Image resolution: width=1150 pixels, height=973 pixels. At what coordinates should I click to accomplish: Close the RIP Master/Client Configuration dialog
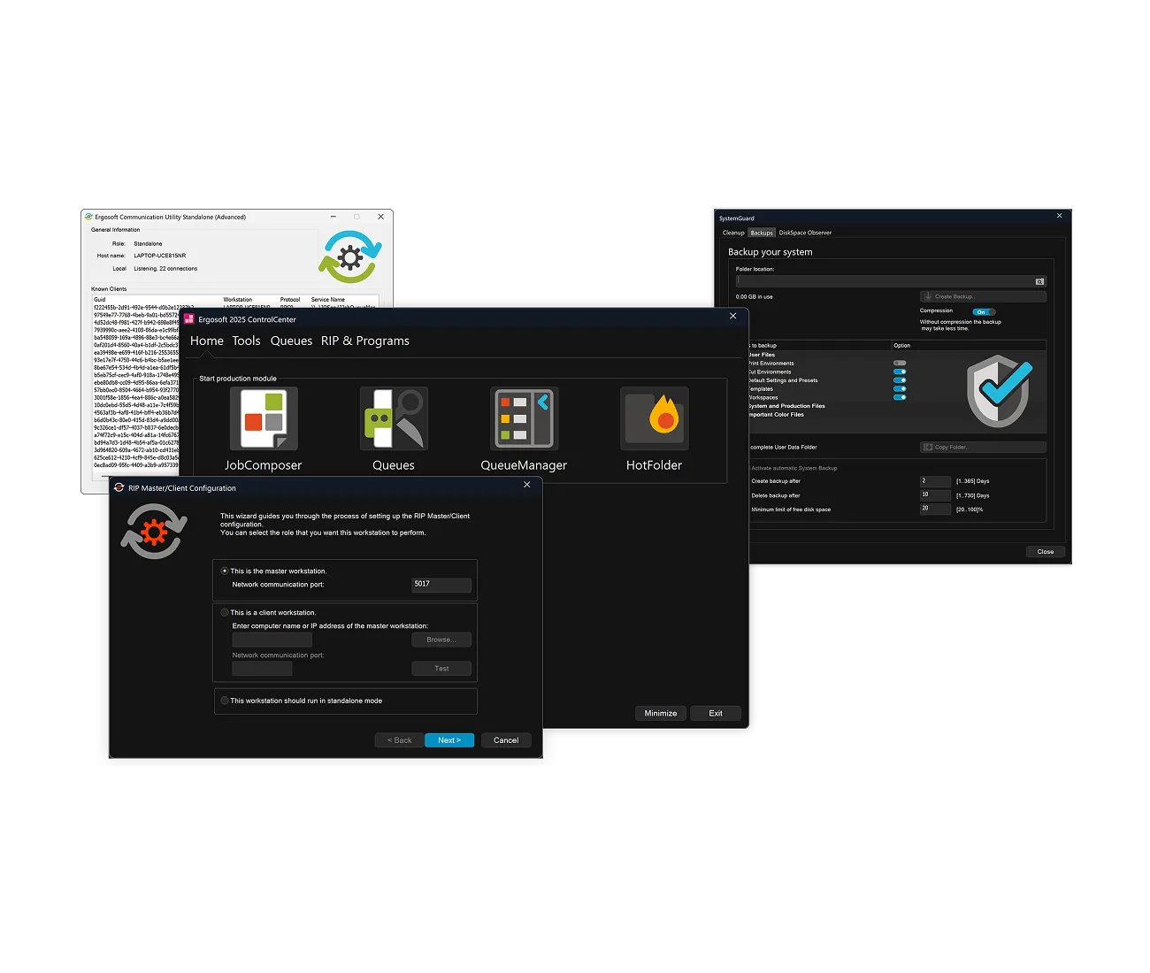point(527,485)
